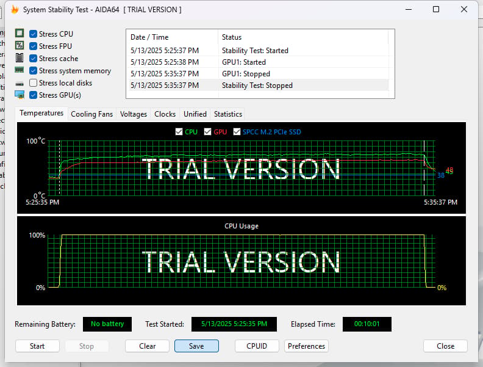Select the Stability Test: Stopped log row

pos(257,85)
